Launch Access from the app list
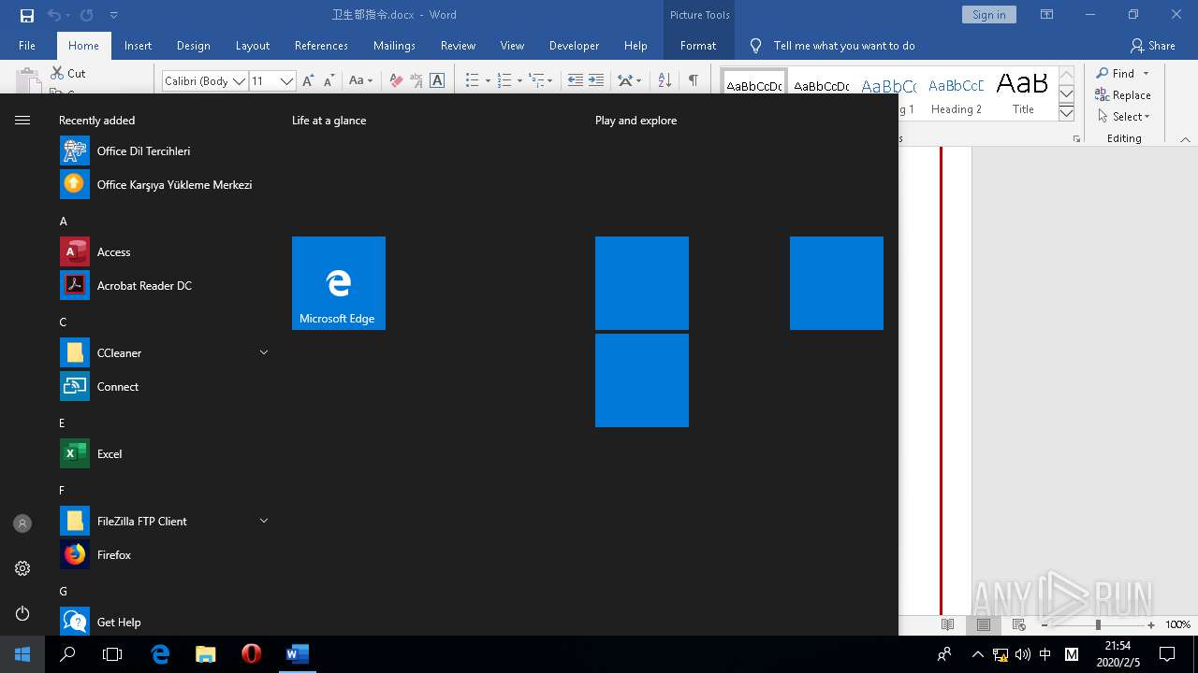This screenshot has width=1198, height=673. click(x=164, y=252)
